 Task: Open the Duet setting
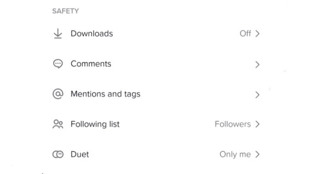pos(156,154)
